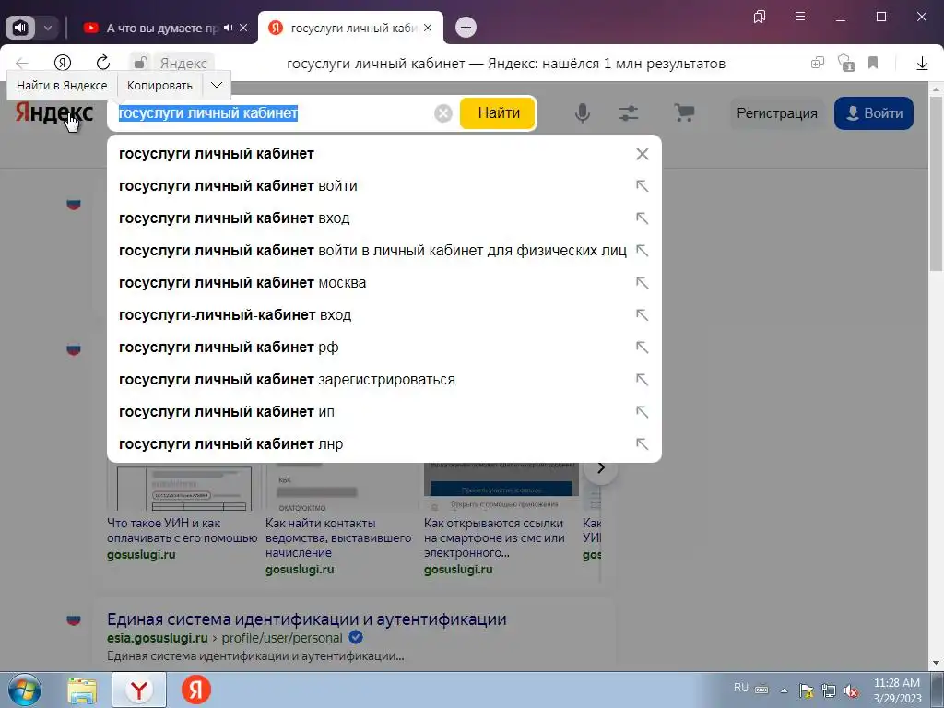Select the госуслуги личный кабинет tab

pyautogui.click(x=350, y=28)
